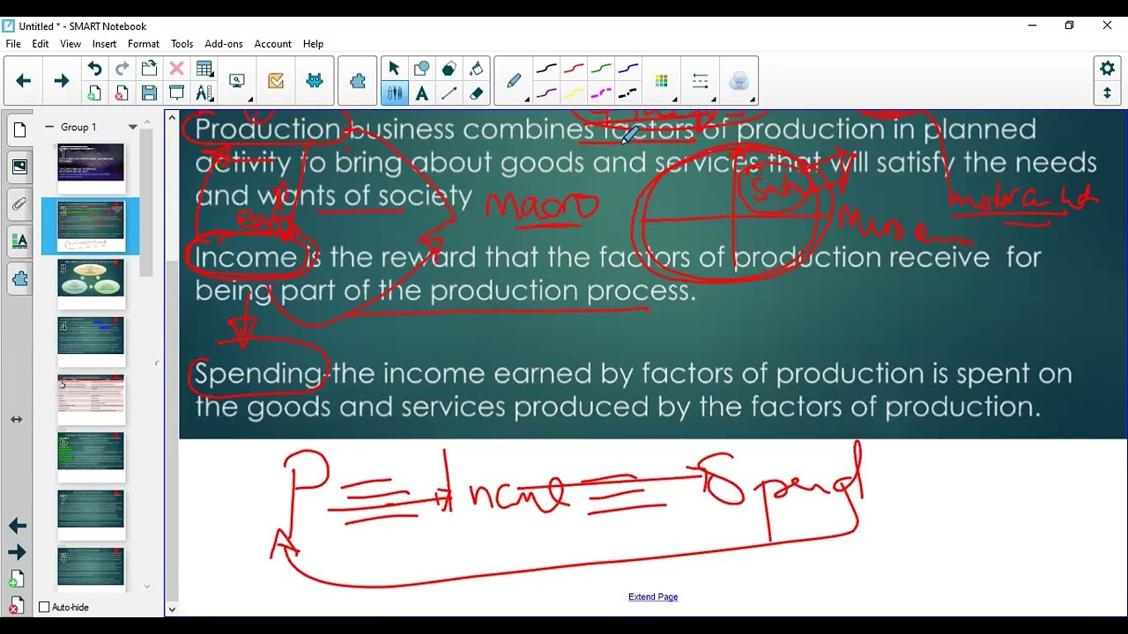Open the screen capture display tool

237,81
